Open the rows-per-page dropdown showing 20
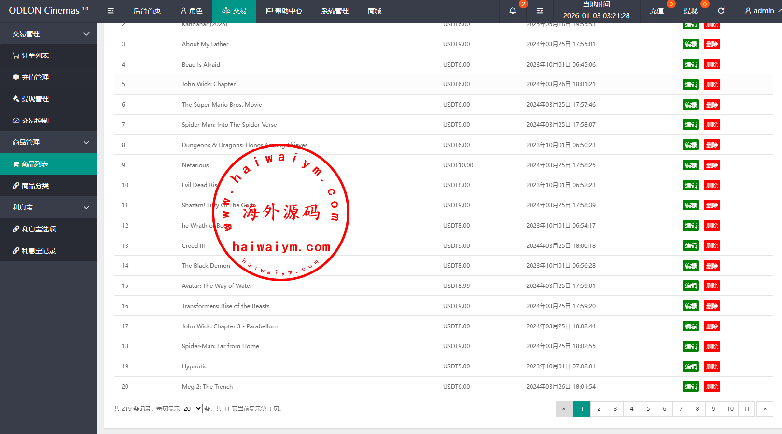The image size is (782, 434). [x=192, y=409]
